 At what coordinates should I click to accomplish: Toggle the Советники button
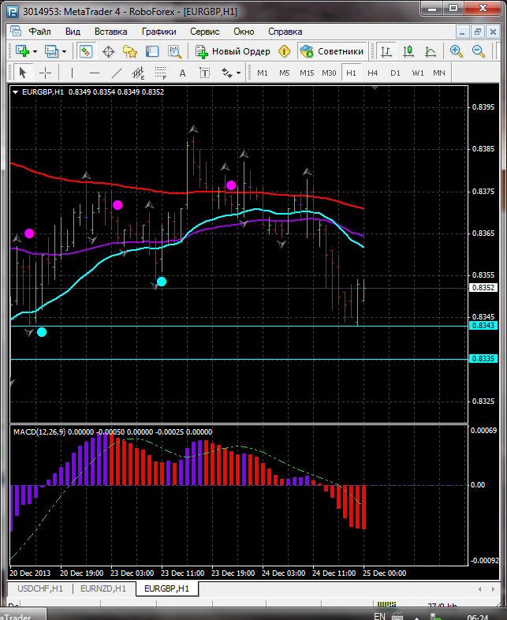(x=332, y=51)
